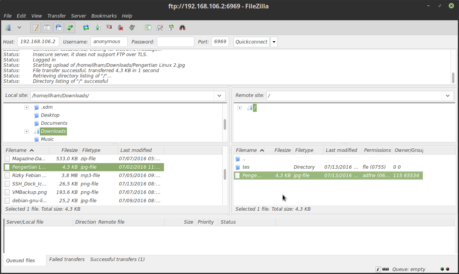459x274 pixels.
Task: Click the message log scrollbar
Action: 453,78
